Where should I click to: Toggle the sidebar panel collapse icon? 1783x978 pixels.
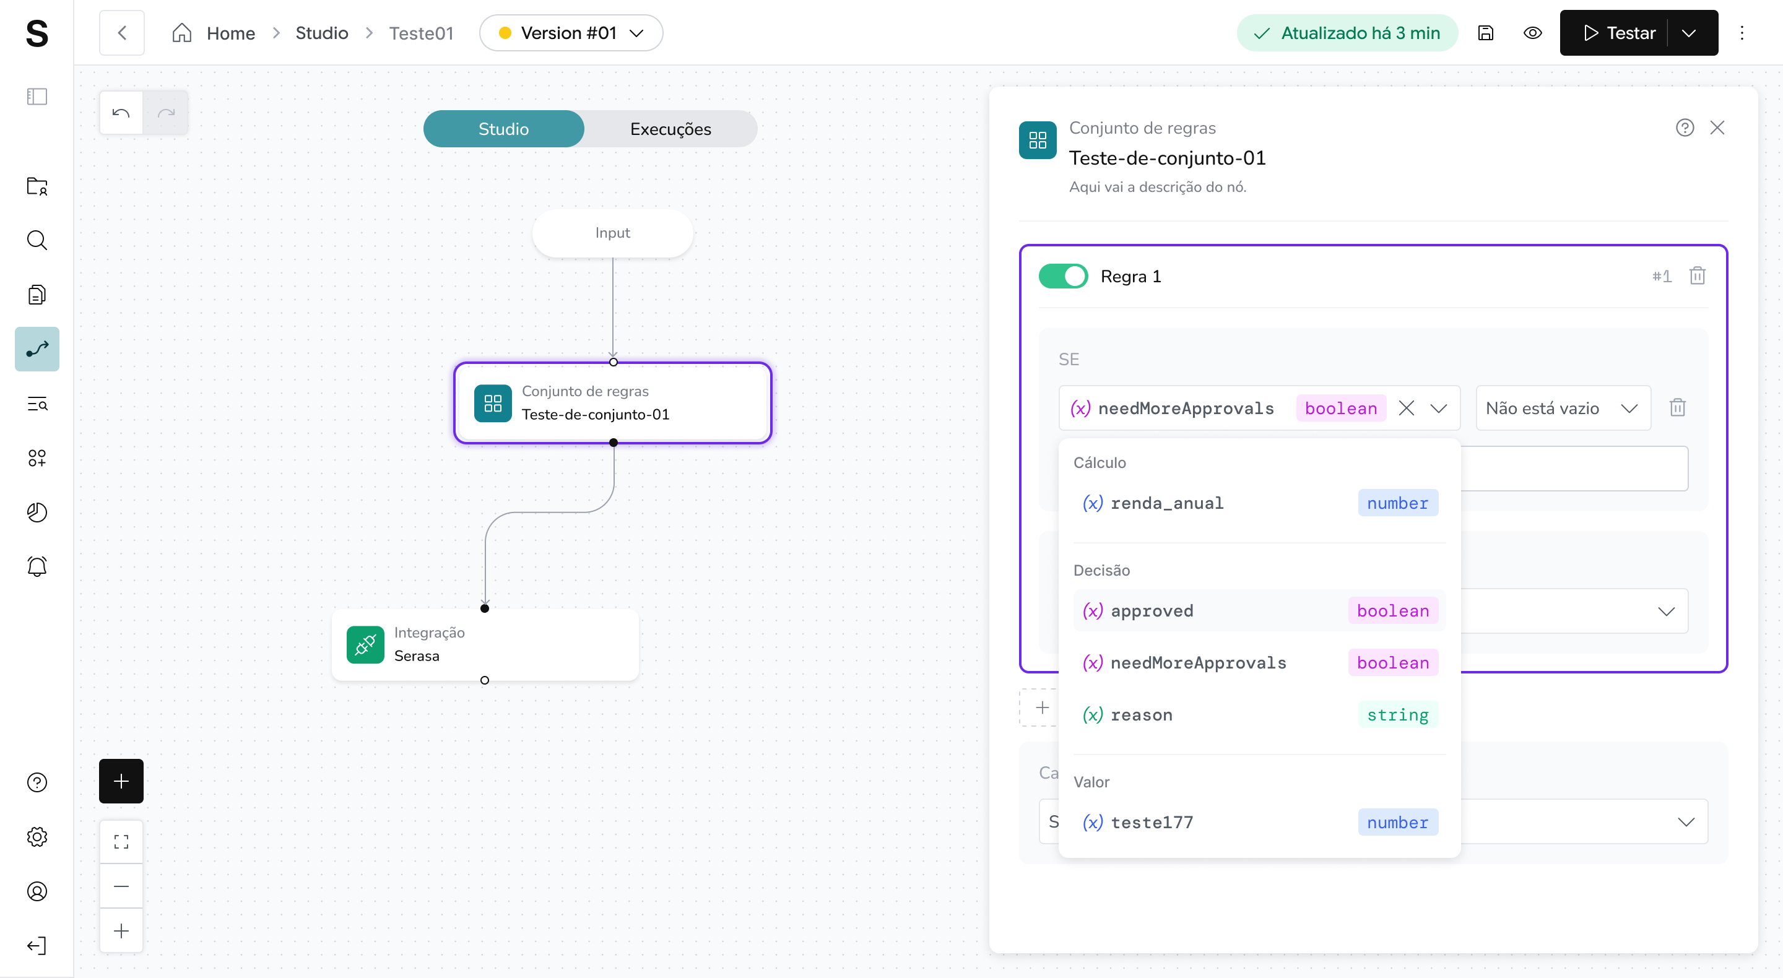tap(37, 96)
